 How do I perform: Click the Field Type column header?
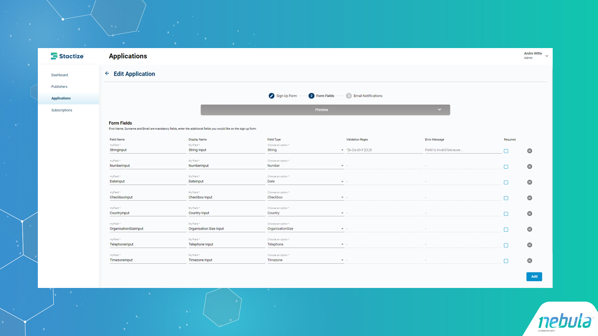click(274, 140)
